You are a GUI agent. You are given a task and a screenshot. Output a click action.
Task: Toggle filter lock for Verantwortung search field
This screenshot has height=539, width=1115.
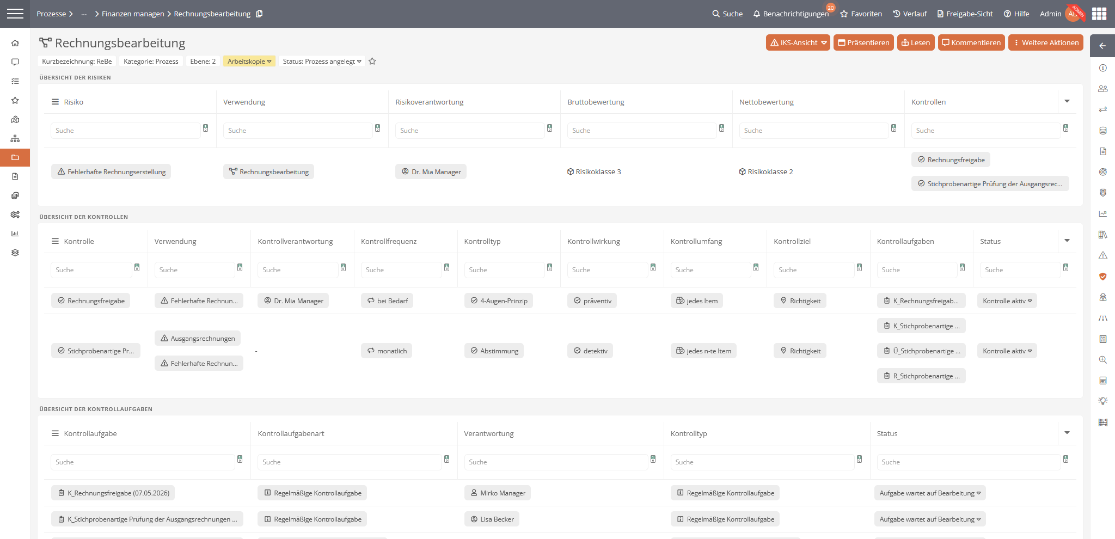pos(653,460)
